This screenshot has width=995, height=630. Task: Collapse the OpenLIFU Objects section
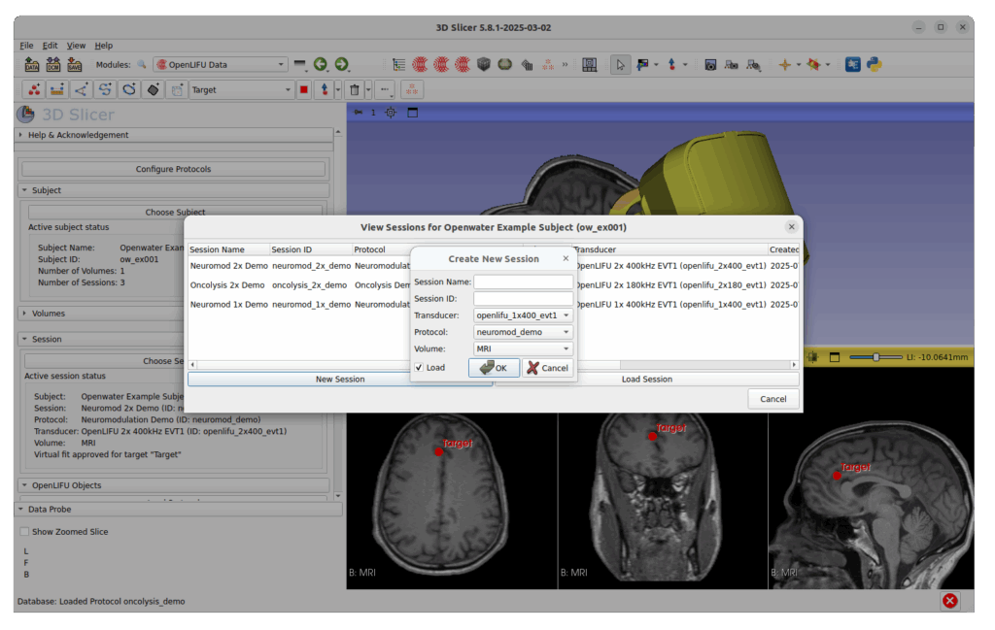pos(174,485)
